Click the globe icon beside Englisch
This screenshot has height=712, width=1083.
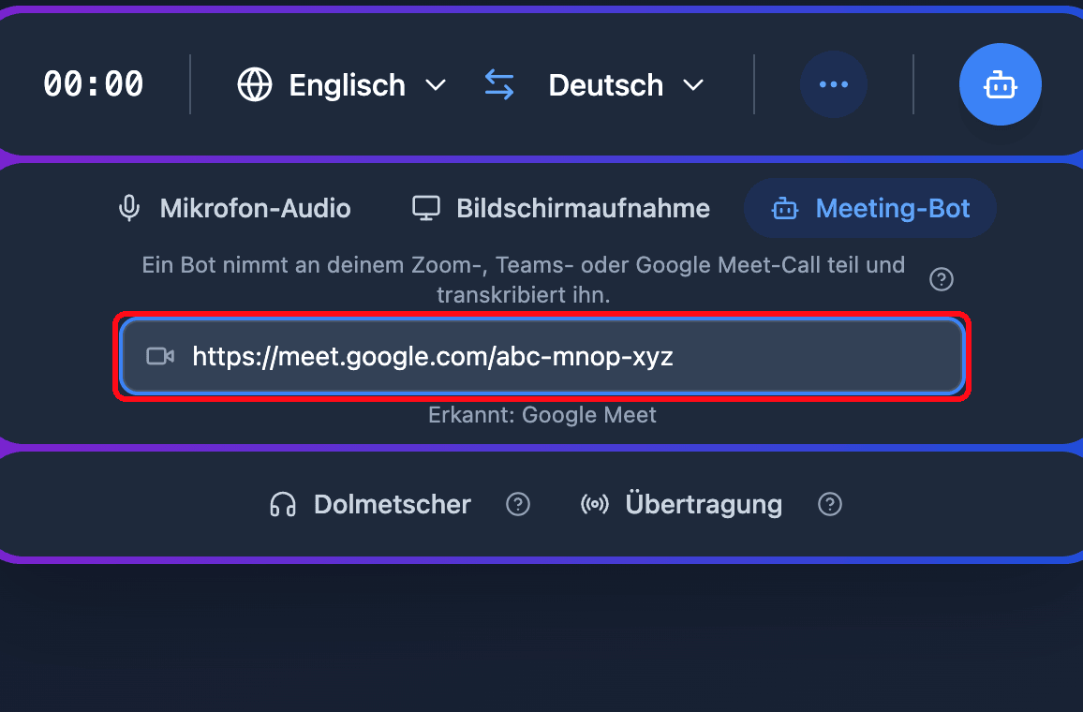255,85
